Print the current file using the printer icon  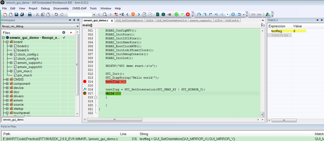(x=30, y=15)
